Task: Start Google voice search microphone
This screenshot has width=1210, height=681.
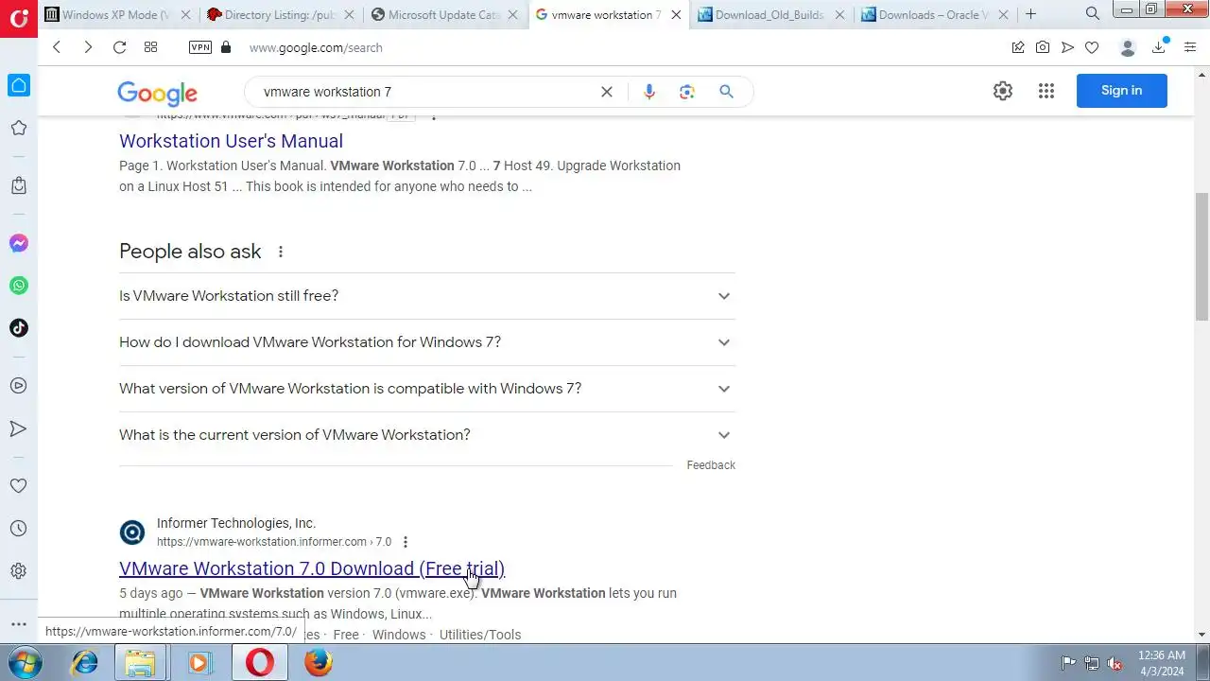Action: [648, 92]
